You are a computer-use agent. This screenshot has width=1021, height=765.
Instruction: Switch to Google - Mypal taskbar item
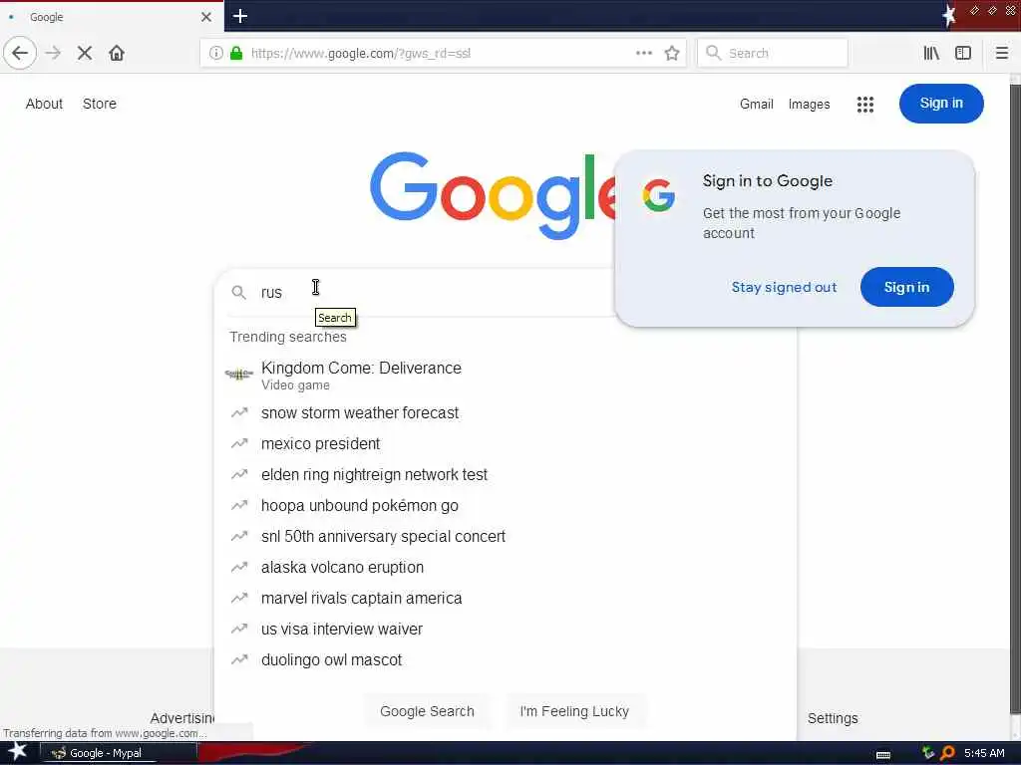119,753
